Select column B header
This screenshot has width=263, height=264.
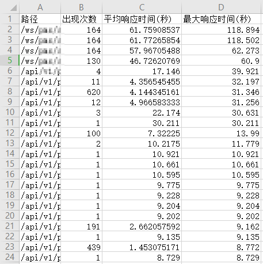81,7
